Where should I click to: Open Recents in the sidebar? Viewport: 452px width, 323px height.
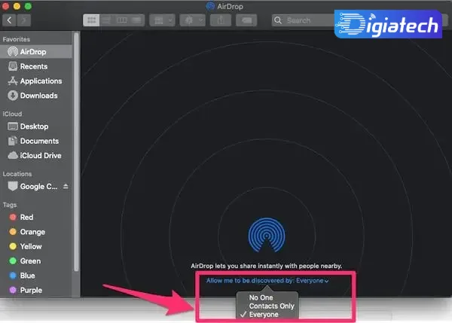[x=35, y=66]
